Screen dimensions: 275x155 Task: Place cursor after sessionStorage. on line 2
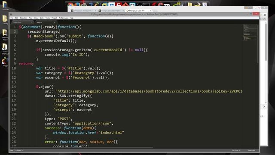[60, 31]
